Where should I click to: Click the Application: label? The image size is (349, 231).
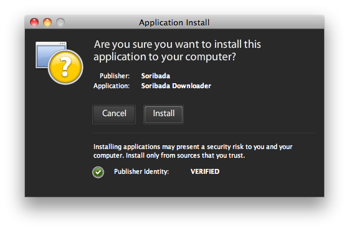coord(112,86)
